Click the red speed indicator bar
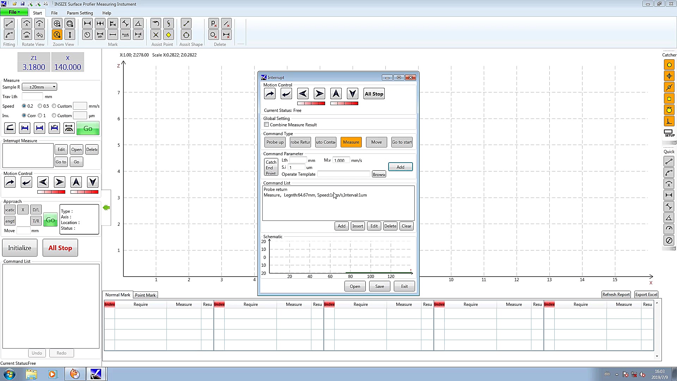Viewport: 677px width, 381px height. pos(311,103)
